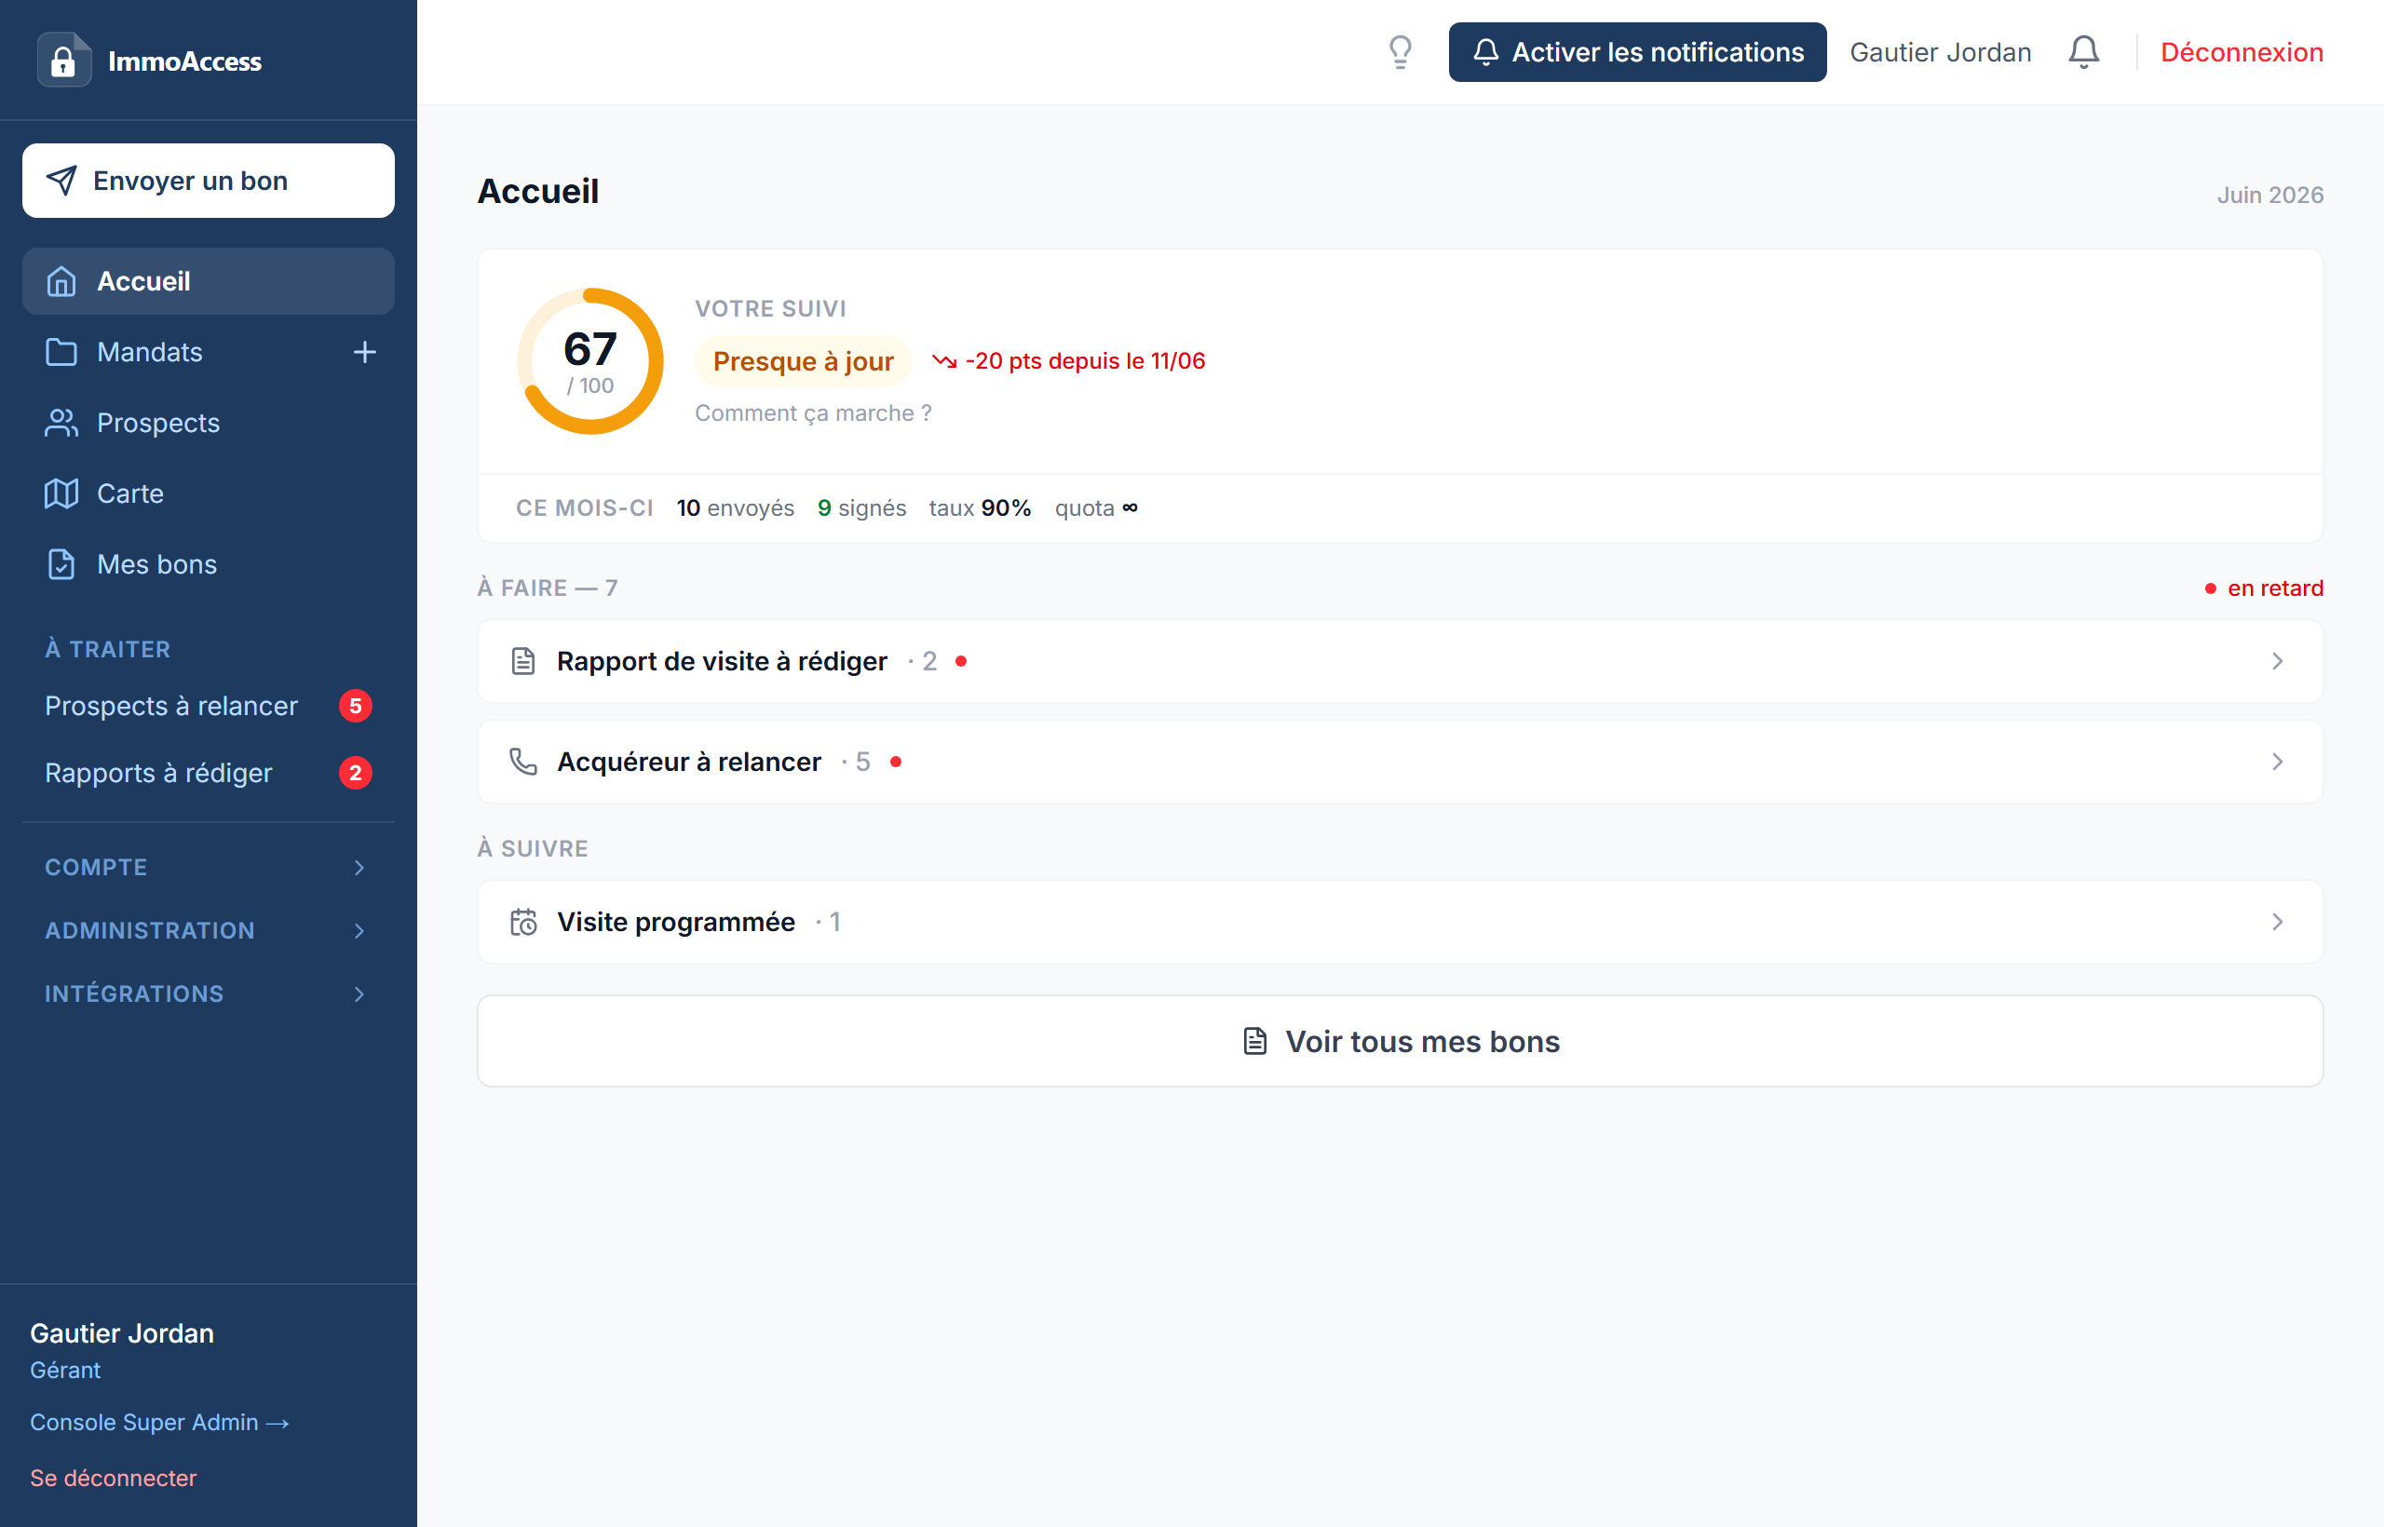The image size is (2384, 1527).
Task: Click the people icon beside Prospects
Action: [61, 424]
